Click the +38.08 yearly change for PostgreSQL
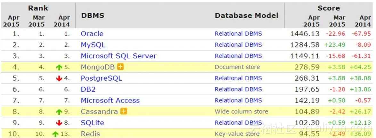 (360, 78)
